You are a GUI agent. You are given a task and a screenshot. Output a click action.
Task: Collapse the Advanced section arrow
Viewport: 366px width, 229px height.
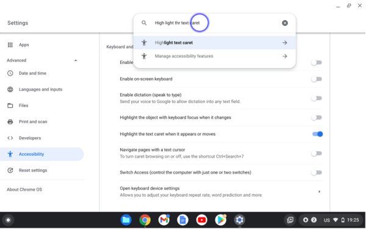76,60
